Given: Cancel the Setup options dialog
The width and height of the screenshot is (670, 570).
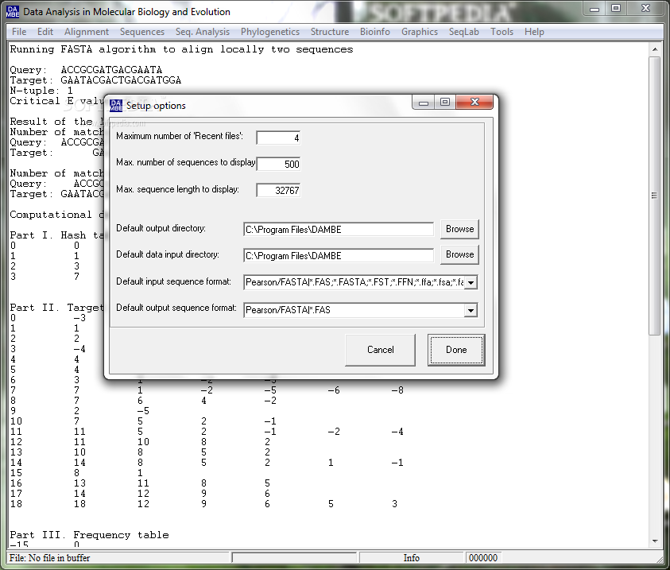Looking at the screenshot, I should tap(380, 350).
